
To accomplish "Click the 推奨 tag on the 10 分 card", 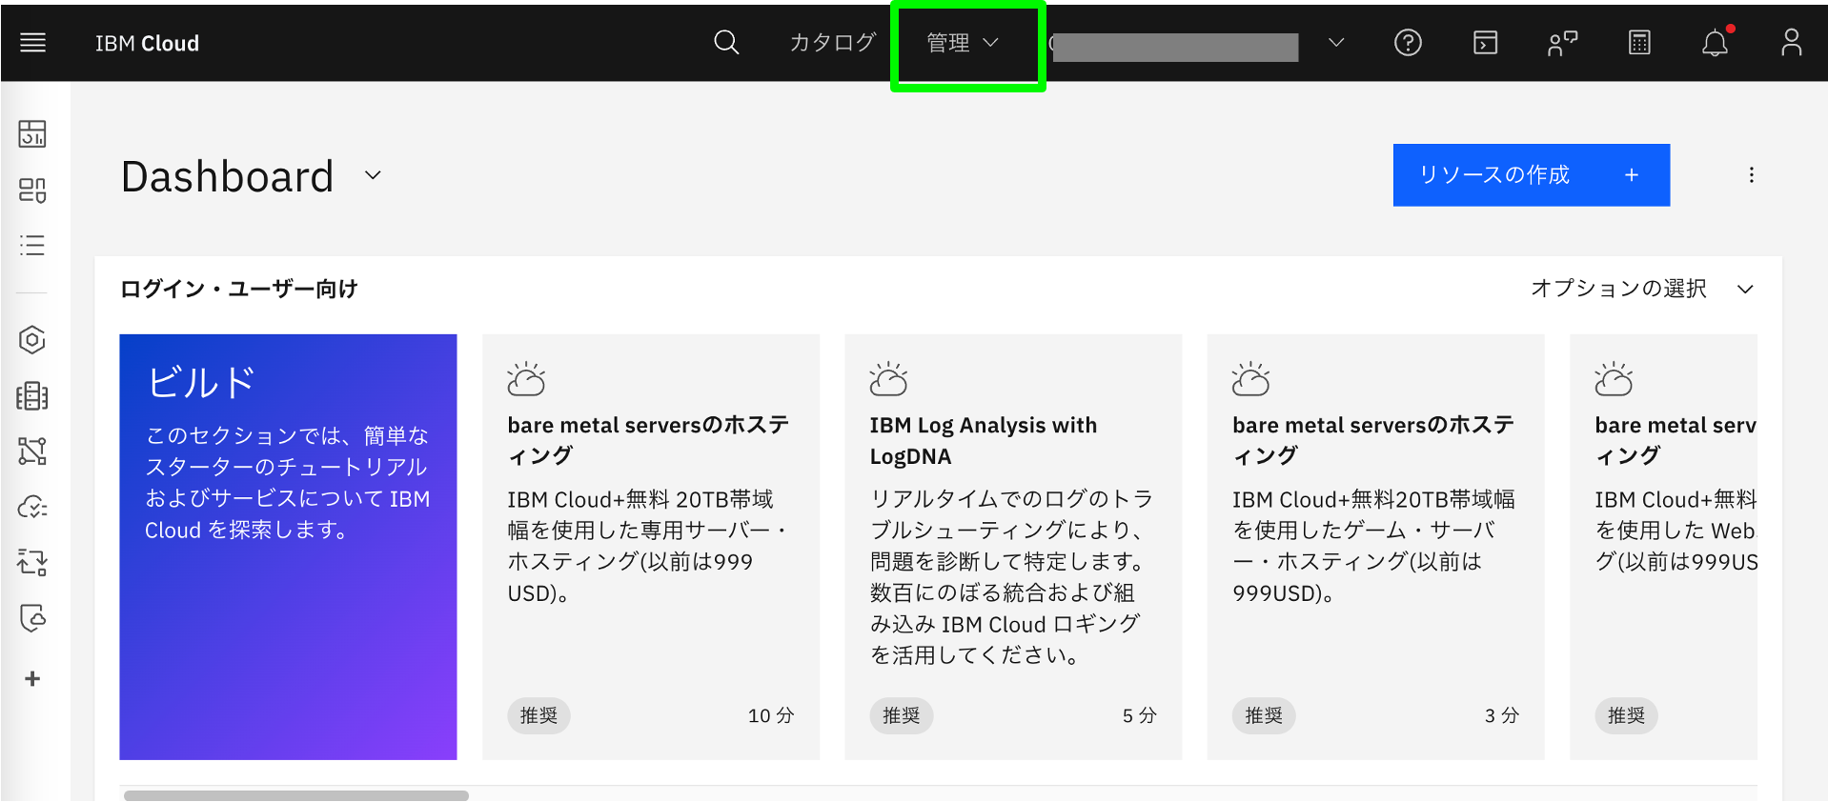I will point(538,715).
